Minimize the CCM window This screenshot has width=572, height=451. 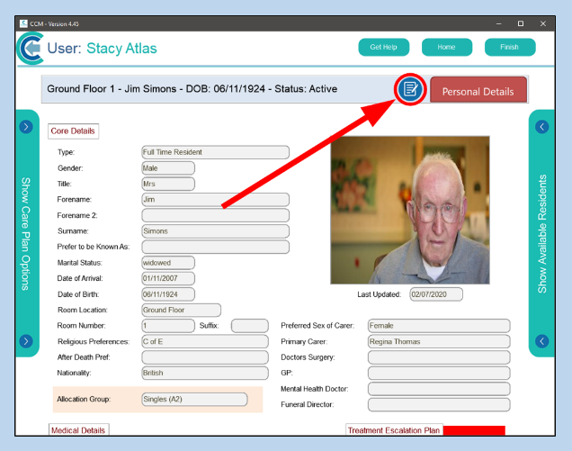click(498, 23)
